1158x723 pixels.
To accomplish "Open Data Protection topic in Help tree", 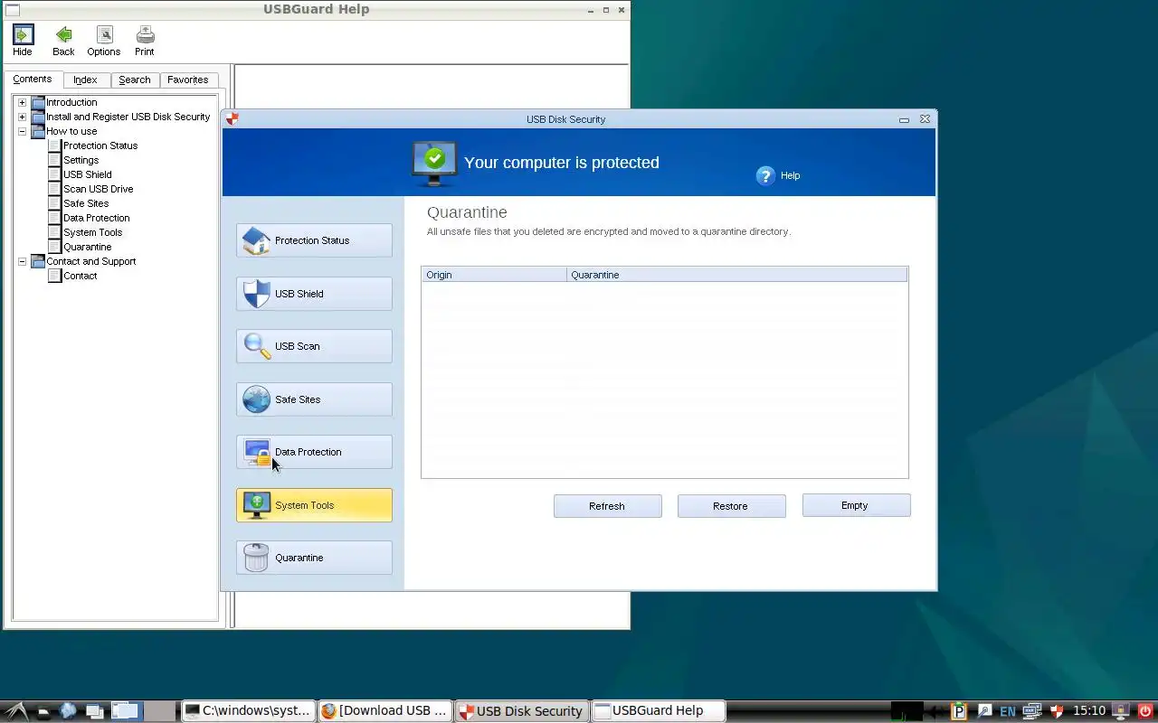I will pos(97,218).
